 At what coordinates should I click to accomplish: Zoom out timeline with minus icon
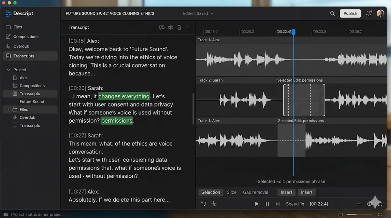pyautogui.click(x=359, y=204)
